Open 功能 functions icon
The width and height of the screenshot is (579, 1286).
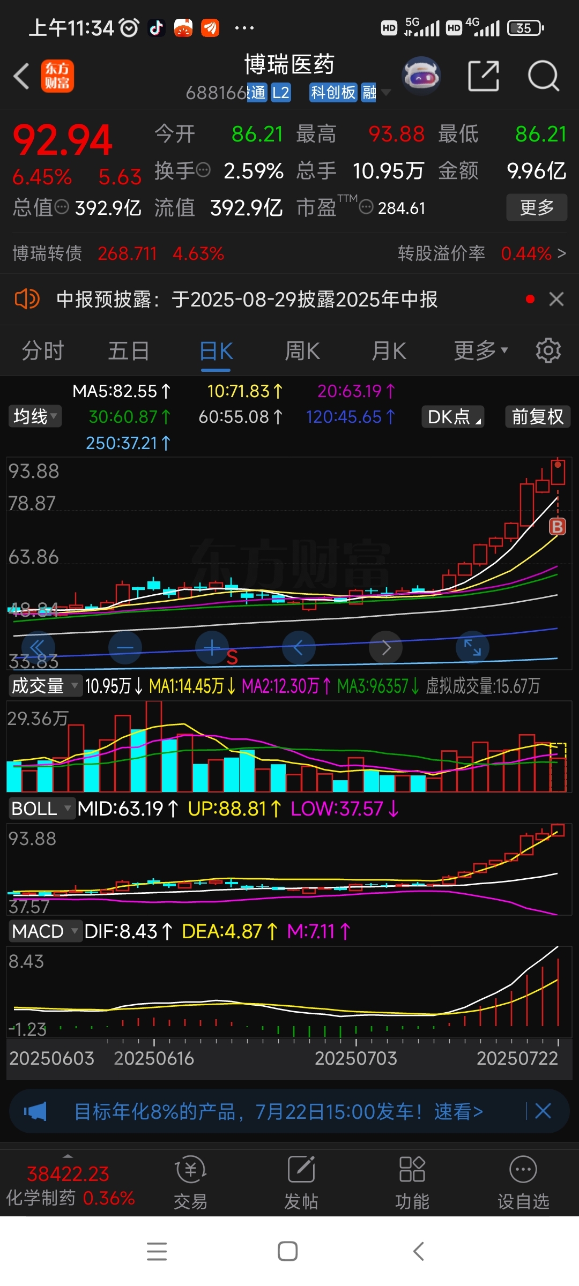pos(412,1183)
